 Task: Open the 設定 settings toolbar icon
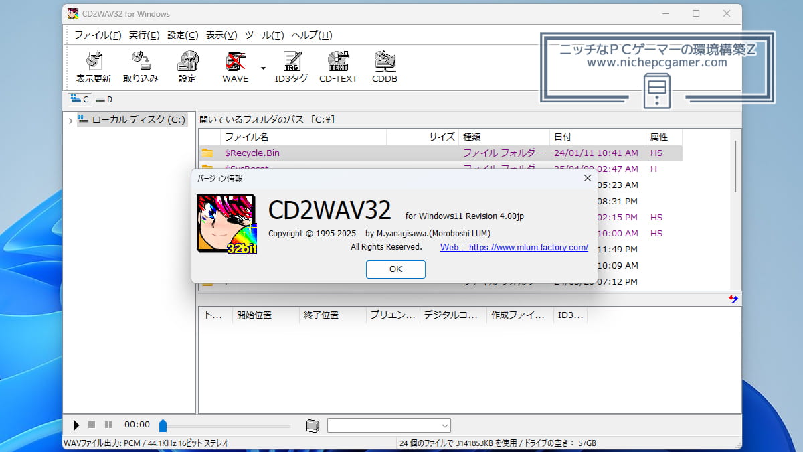tap(187, 66)
